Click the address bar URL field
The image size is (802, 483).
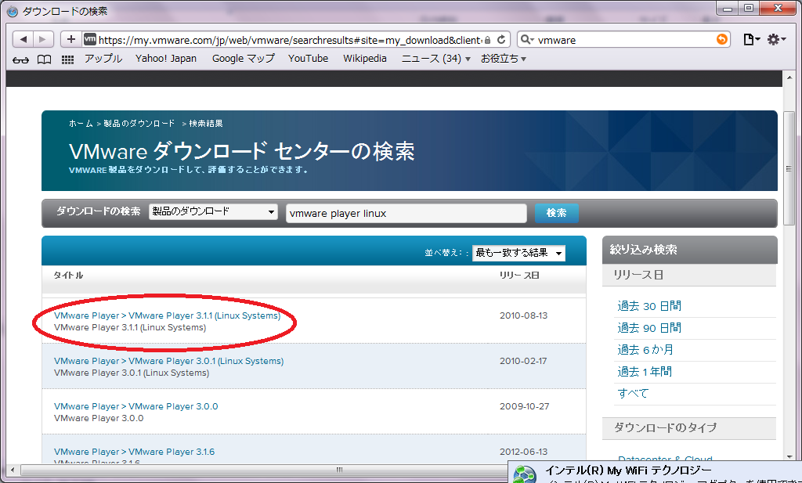290,40
